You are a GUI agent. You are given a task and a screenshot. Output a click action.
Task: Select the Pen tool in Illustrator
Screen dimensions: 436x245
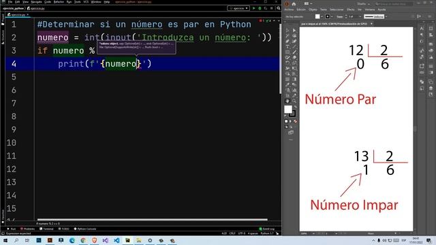point(287,41)
